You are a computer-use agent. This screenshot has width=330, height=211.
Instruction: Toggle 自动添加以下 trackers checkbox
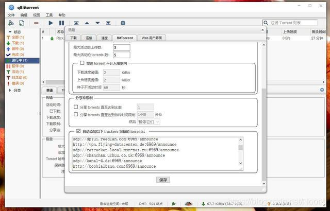click(78, 131)
